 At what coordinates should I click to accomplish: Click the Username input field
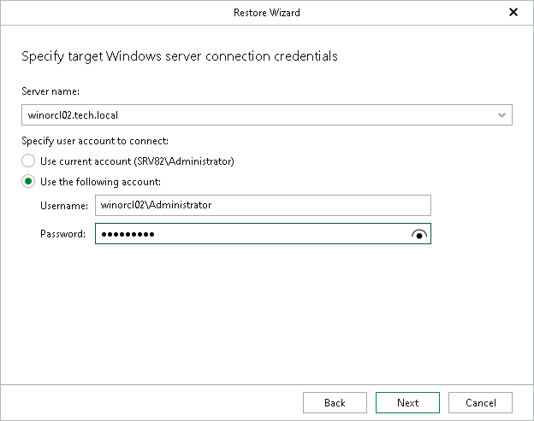pyautogui.click(x=263, y=205)
